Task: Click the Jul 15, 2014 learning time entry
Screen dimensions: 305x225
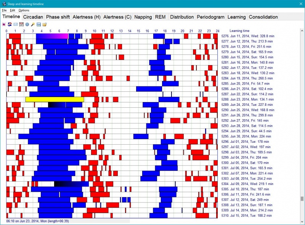Action: 246,214
